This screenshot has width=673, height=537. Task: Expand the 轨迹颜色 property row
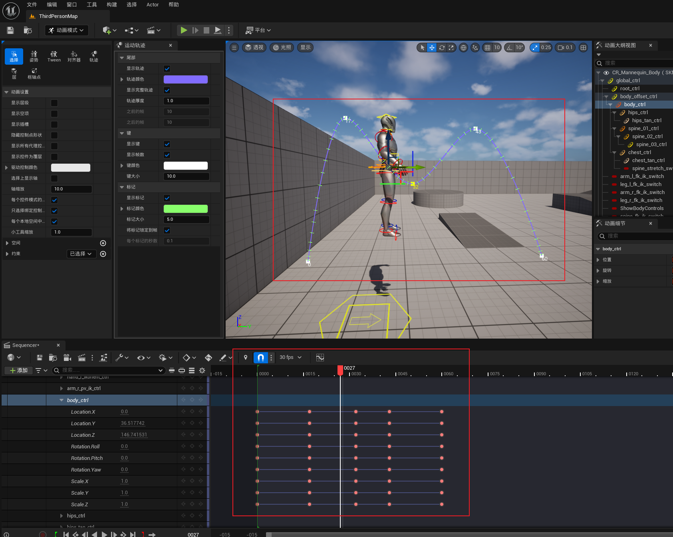click(122, 79)
